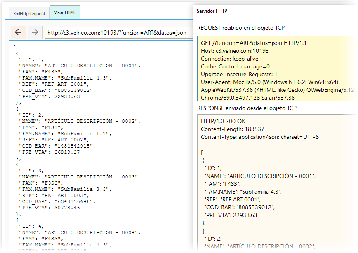Click the COD_BAR 6340116646 line in viewer

click(x=57, y=201)
